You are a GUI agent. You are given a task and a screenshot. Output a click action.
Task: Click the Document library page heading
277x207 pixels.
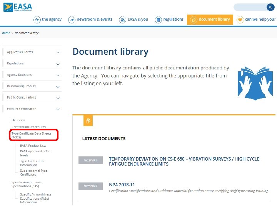point(110,52)
